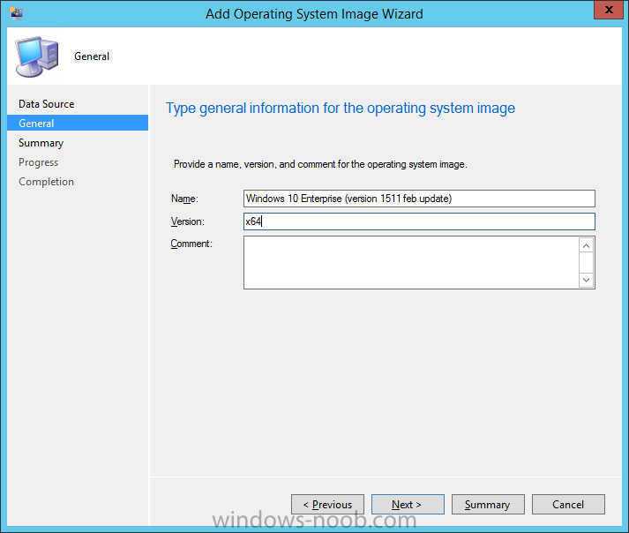This screenshot has height=533, width=629.
Task: Click the 'General' page header title
Action: 92,56
